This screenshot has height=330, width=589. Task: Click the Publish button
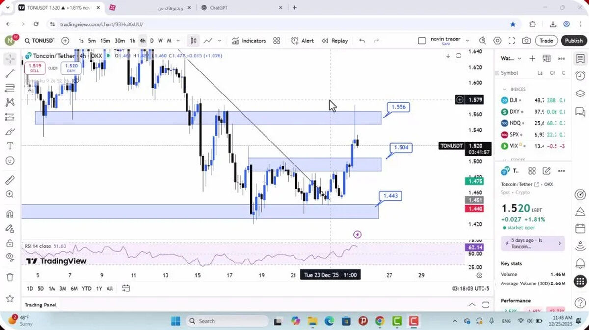click(x=573, y=41)
